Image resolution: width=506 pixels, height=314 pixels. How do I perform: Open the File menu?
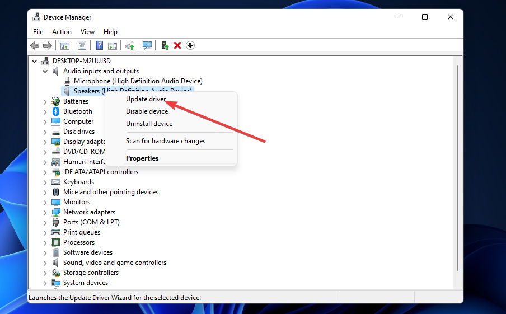[38, 32]
